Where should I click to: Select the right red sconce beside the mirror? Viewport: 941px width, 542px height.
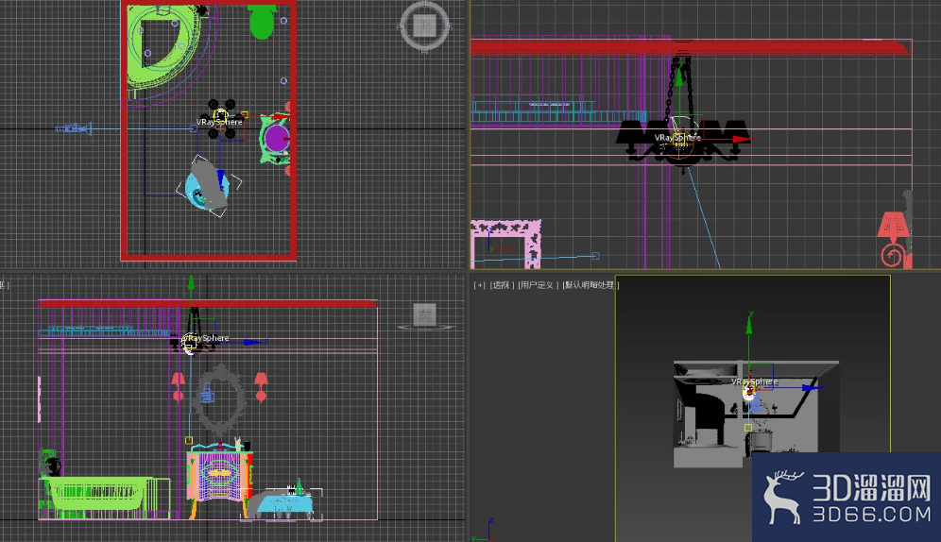click(x=261, y=387)
